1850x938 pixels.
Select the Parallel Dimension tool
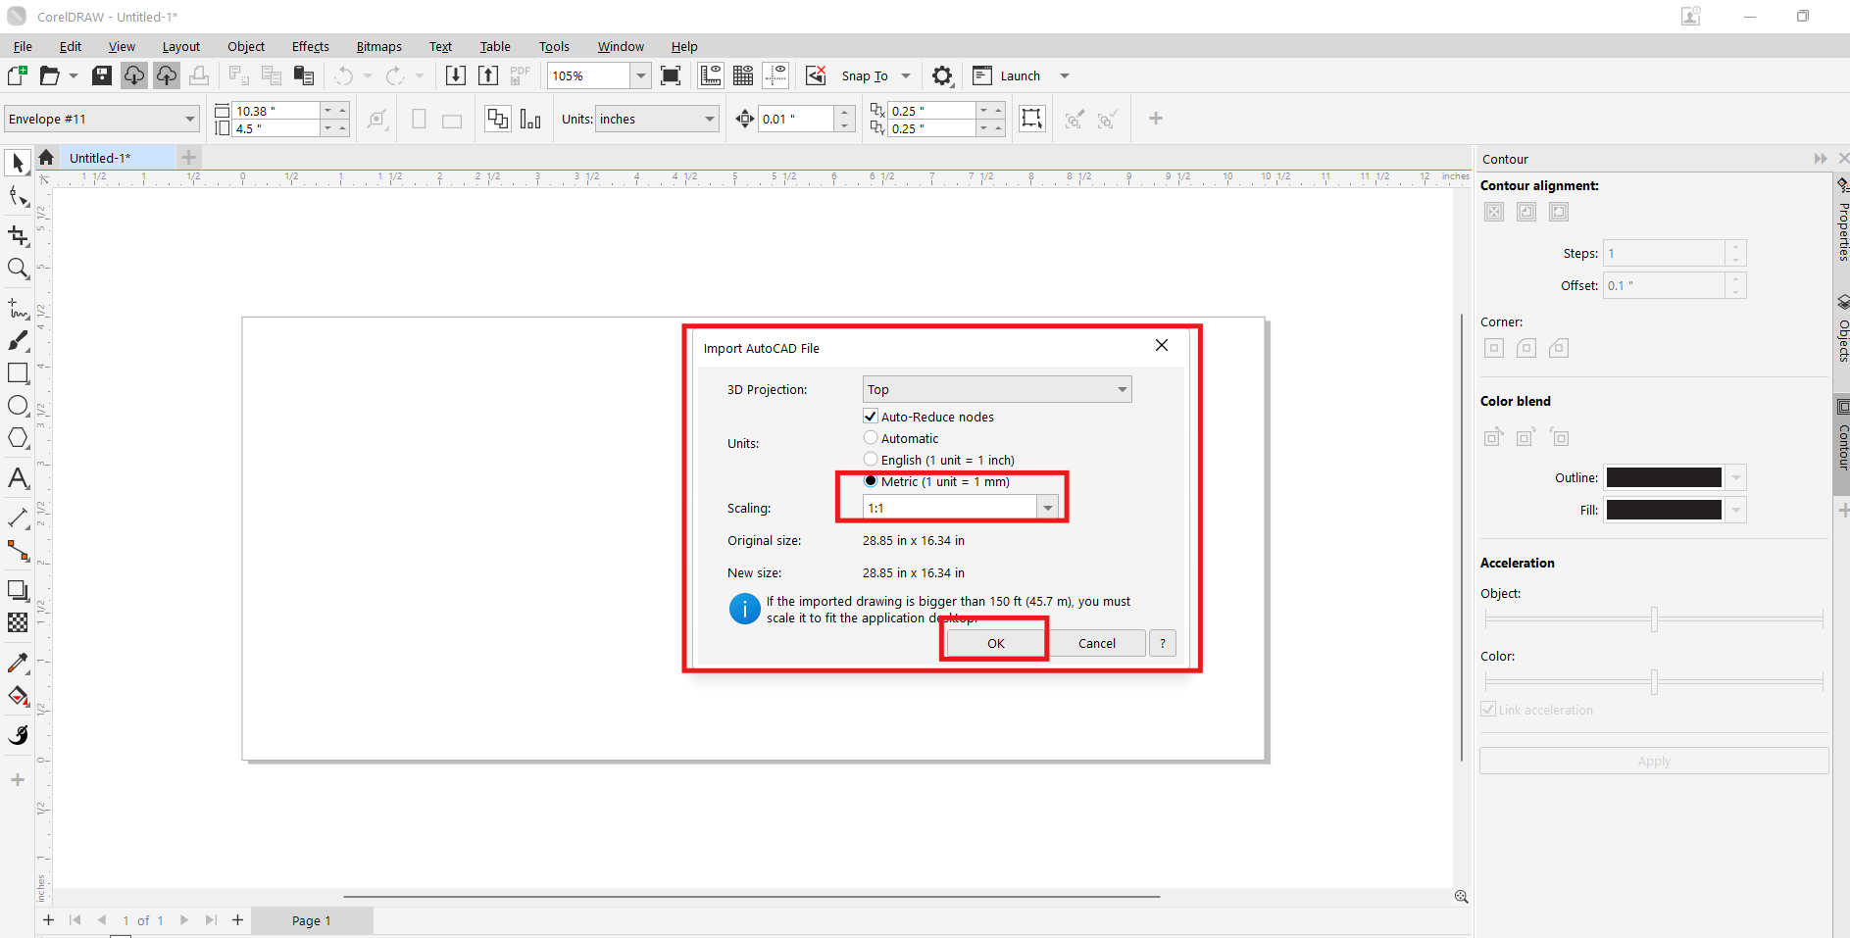[18, 518]
